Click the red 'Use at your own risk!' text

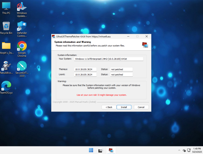click(x=102, y=95)
